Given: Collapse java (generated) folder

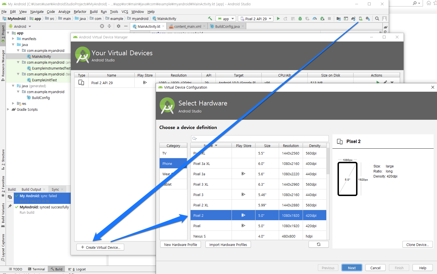Looking at the screenshot, I should (13, 86).
